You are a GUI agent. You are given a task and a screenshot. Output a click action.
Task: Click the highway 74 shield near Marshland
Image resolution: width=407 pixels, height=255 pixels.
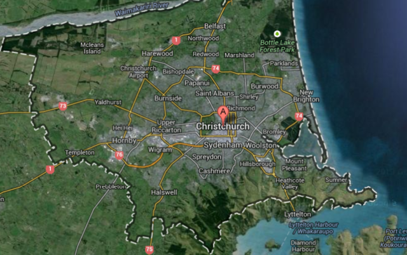[216, 69]
